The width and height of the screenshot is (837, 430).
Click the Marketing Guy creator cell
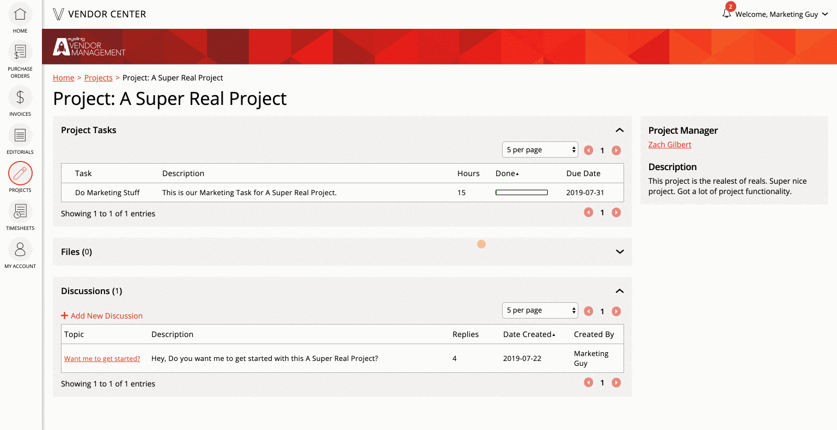tap(591, 358)
